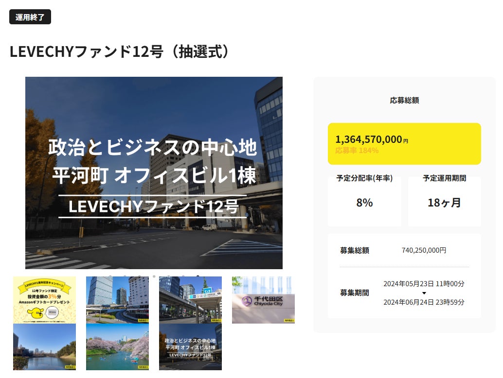Click the 2024年06月24日 23時59分 end date
Image resolution: width=503 pixels, height=378 pixels.
click(424, 302)
